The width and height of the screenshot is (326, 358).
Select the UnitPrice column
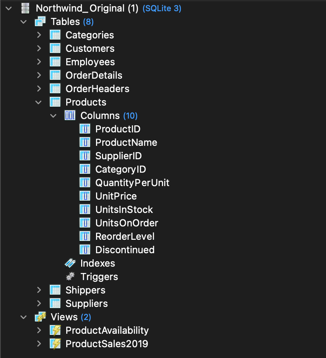(116, 196)
